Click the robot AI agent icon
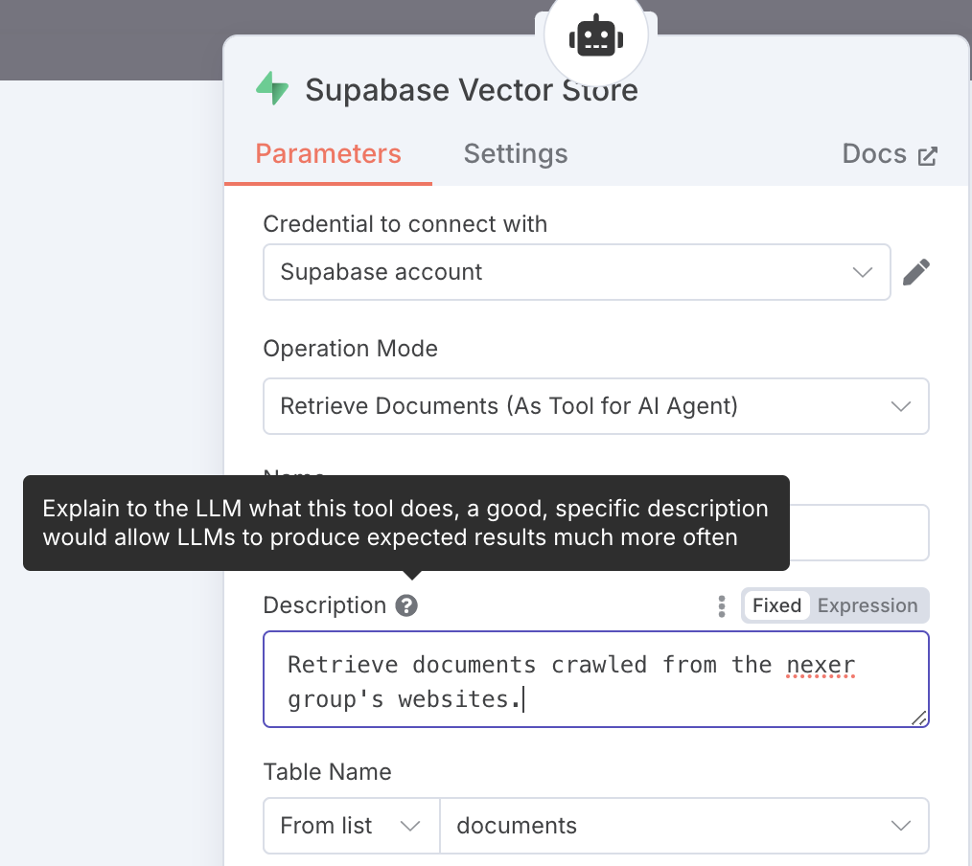The image size is (972, 866). tap(595, 36)
